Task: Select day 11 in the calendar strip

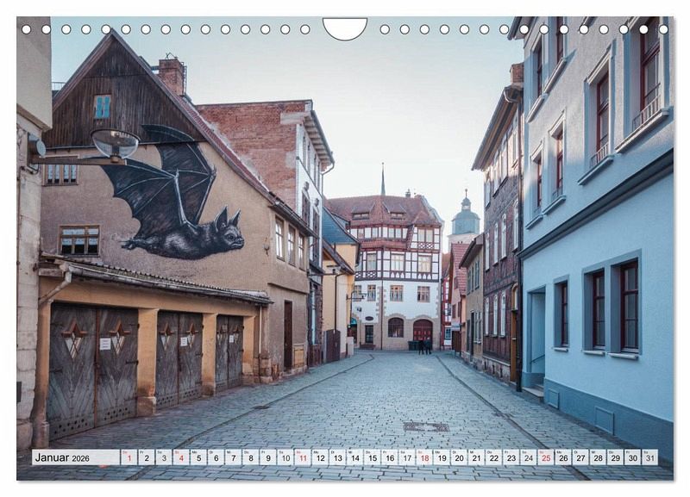Action: pyautogui.click(x=303, y=457)
